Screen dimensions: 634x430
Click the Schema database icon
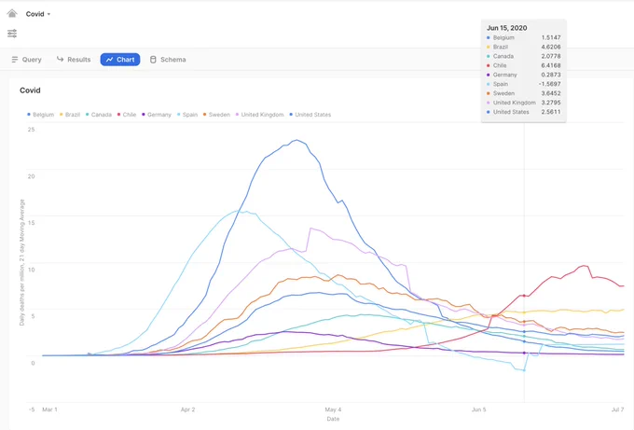[153, 60]
